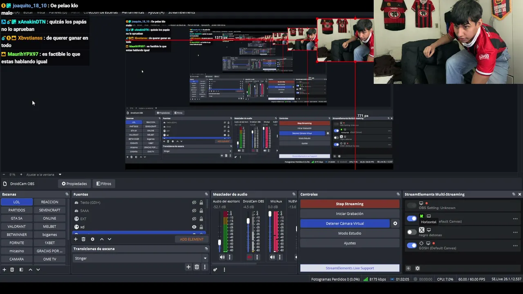Add a multi-streaming output with plus icon
The image size is (523, 294).
[x=408, y=268]
